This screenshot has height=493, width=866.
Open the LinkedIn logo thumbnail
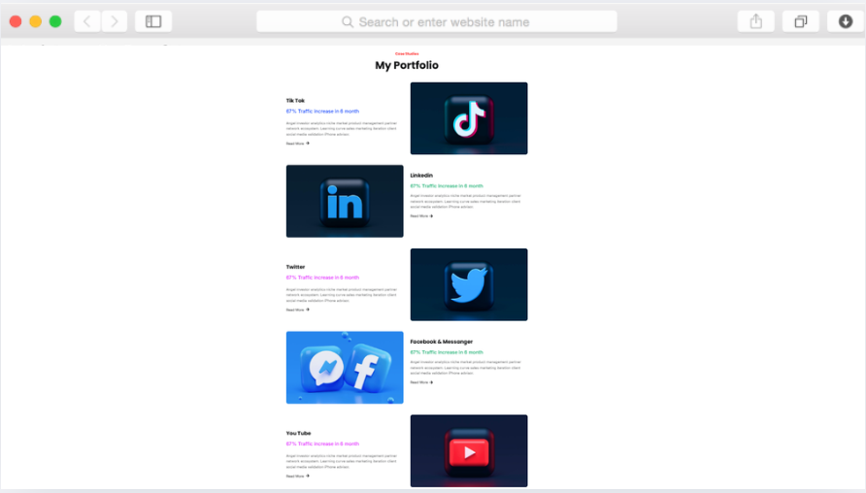pyautogui.click(x=345, y=201)
